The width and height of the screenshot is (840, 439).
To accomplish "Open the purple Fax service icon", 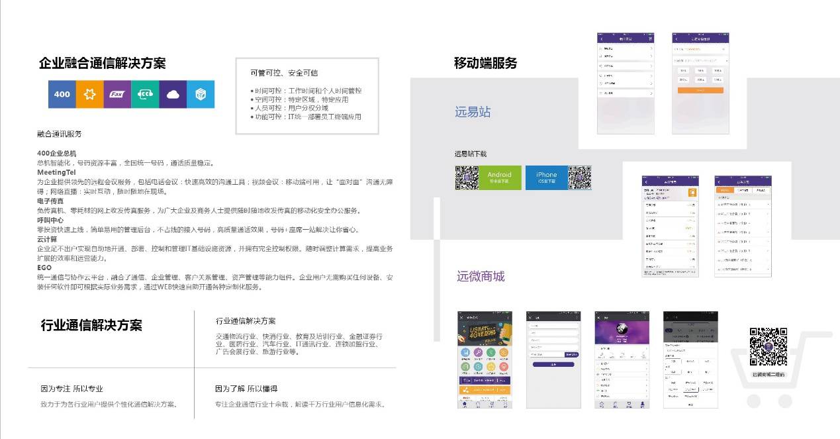I will coord(117,94).
